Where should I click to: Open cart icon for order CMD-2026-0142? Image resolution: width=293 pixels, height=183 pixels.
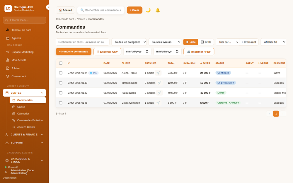click(x=159, y=93)
